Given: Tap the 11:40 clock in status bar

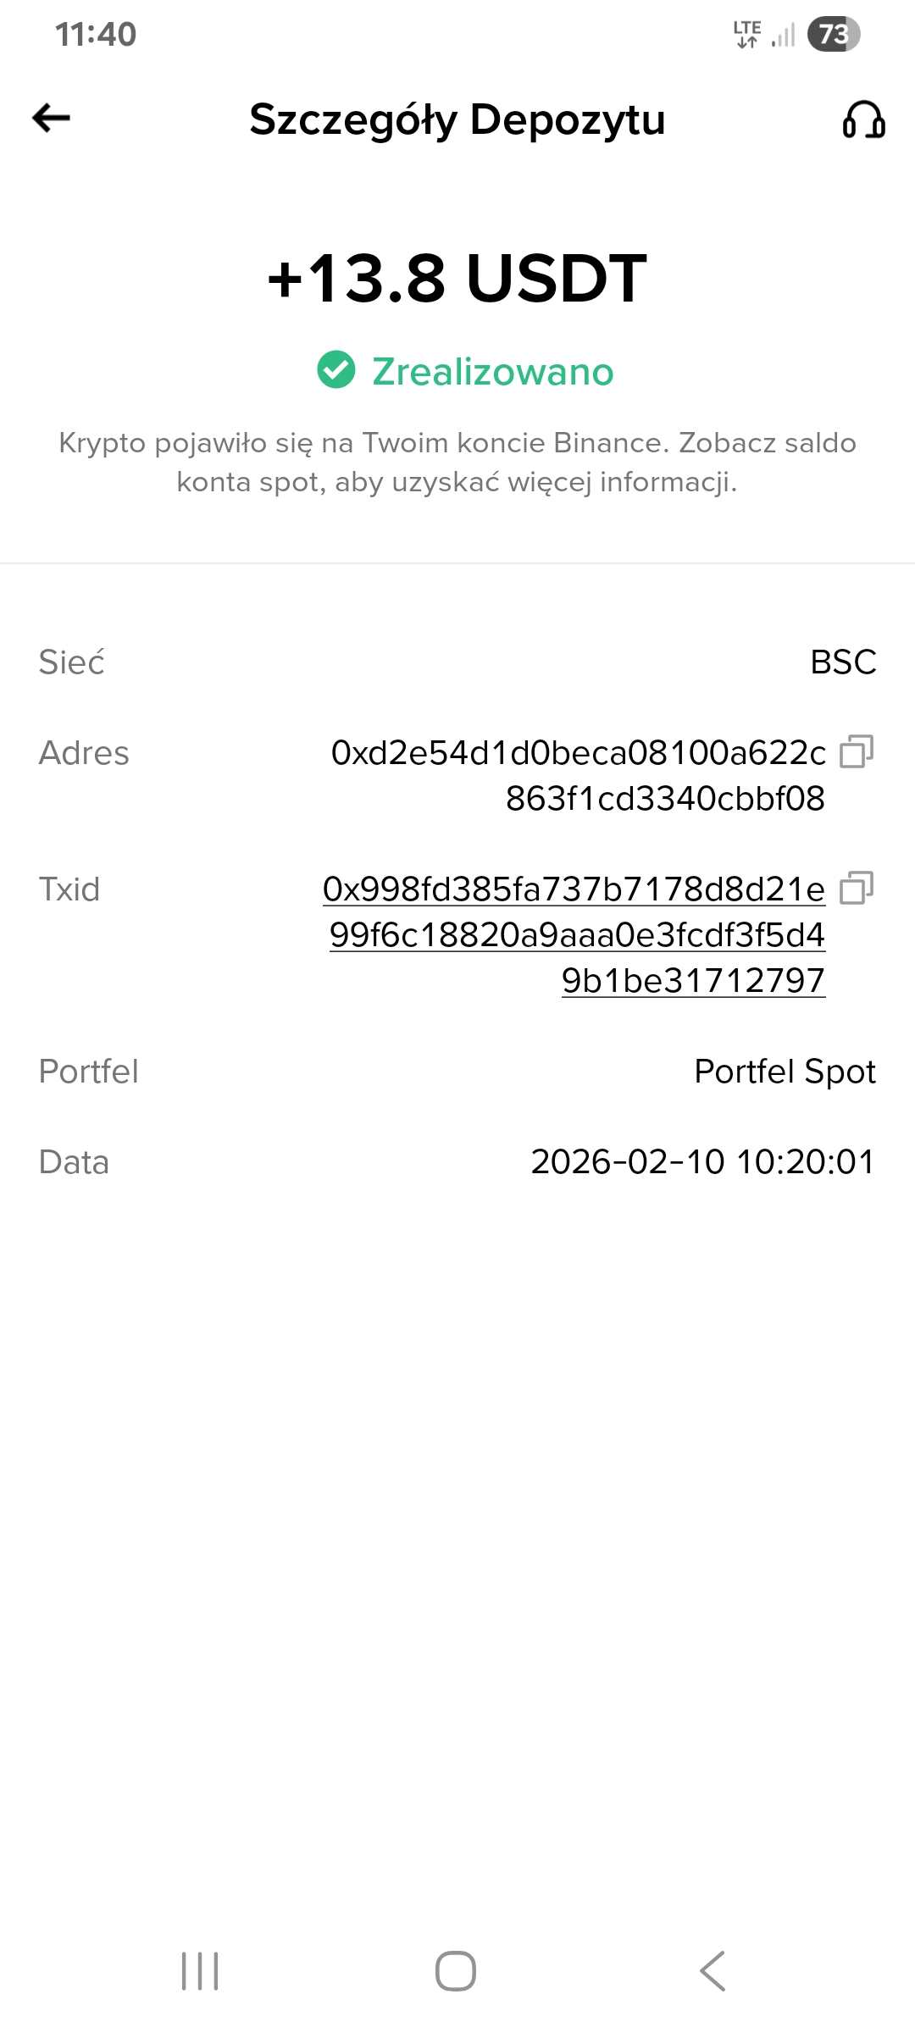Looking at the screenshot, I should (x=96, y=35).
